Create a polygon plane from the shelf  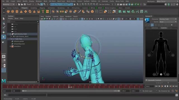pyautogui.click(x=25, y=11)
